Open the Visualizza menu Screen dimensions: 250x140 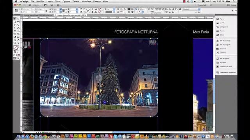point(86,2)
